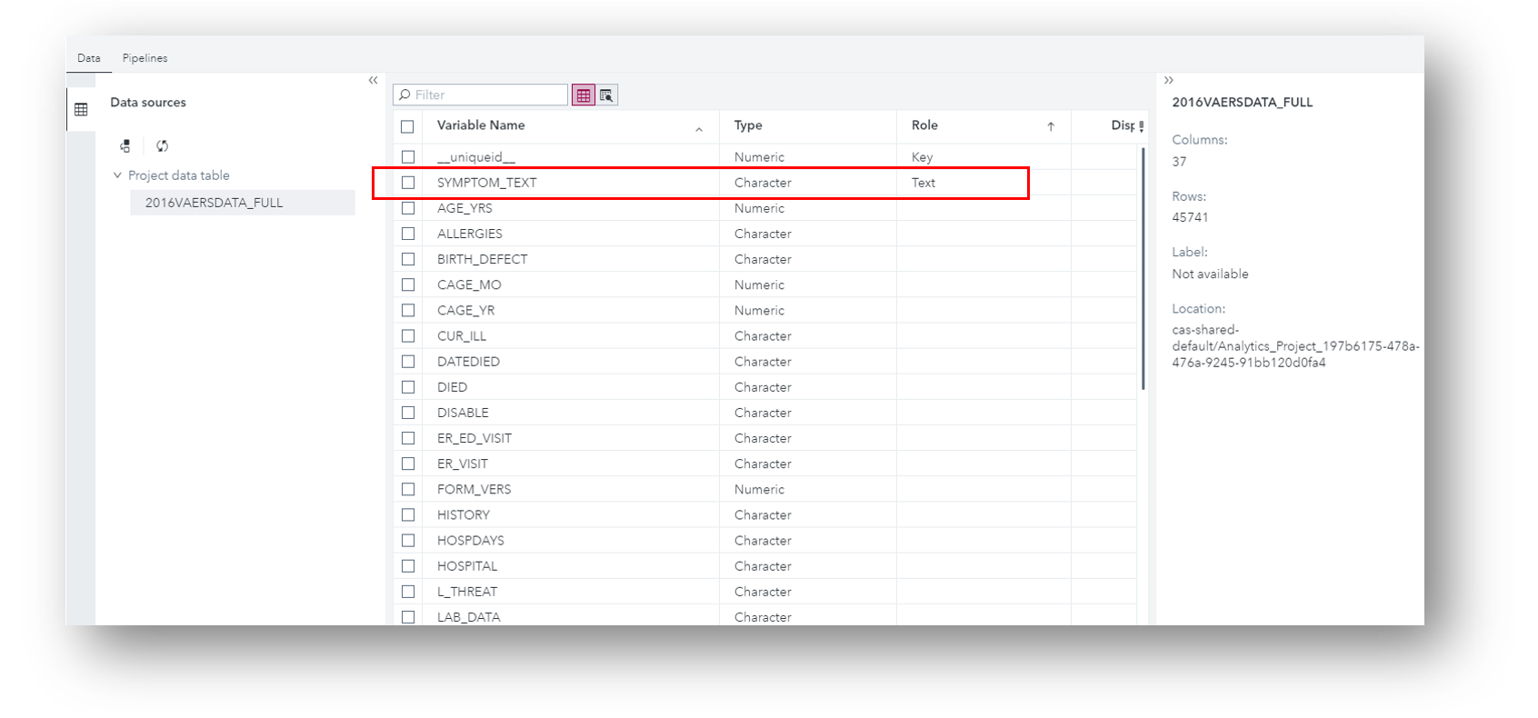Viewport: 1538px width, 718px height.
Task: Open column options menu near Display
Action: [x=1141, y=126]
